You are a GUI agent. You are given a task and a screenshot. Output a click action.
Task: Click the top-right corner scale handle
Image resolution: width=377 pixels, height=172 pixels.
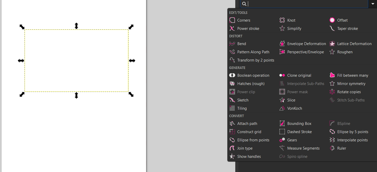pos(131,27)
